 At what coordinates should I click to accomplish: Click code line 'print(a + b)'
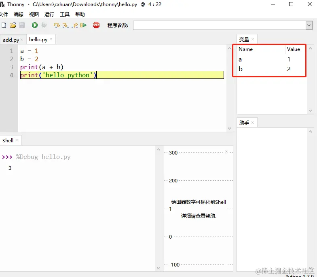tap(42, 67)
